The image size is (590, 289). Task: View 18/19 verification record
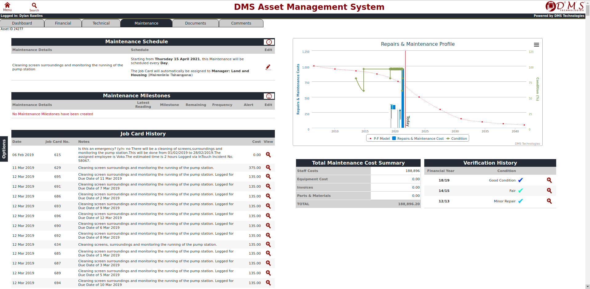click(549, 180)
